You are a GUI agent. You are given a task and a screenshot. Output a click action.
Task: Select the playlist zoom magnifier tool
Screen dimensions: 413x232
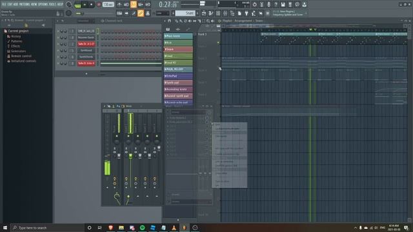tap(208, 21)
